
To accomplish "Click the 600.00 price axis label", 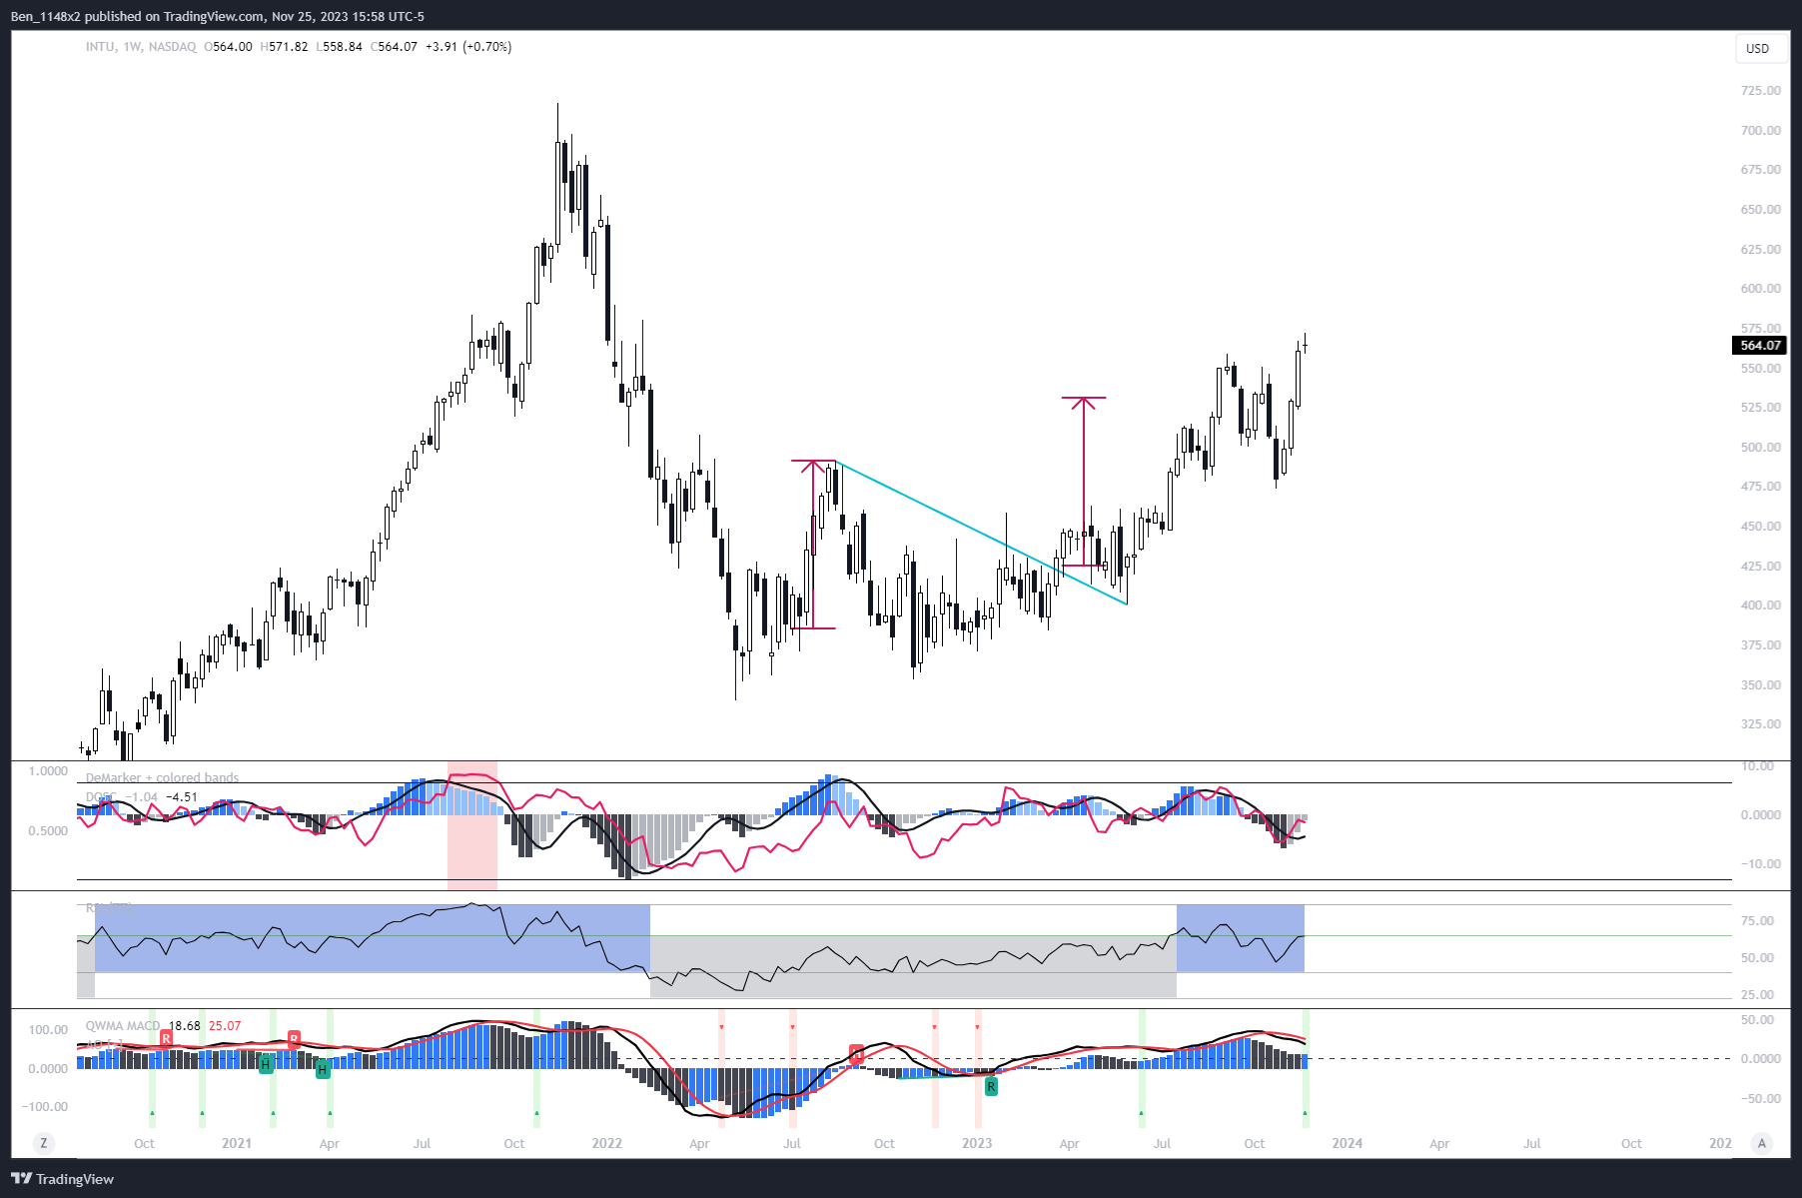I will click(x=1761, y=289).
